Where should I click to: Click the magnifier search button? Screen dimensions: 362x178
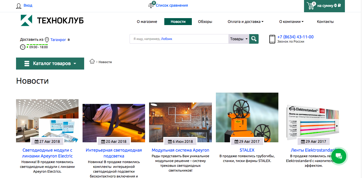(x=254, y=39)
